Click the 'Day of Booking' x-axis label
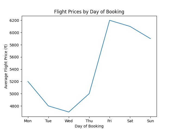The image size is (174, 131). [89, 126]
